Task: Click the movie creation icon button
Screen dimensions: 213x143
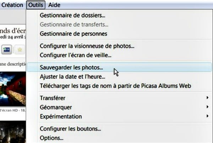Action: click(x=7, y=50)
